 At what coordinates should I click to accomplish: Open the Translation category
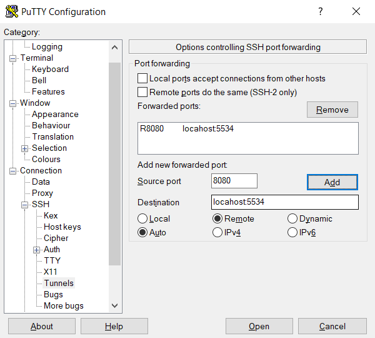pyautogui.click(x=53, y=136)
